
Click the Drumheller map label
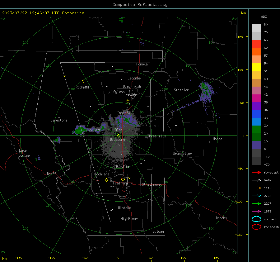tap(182, 154)
